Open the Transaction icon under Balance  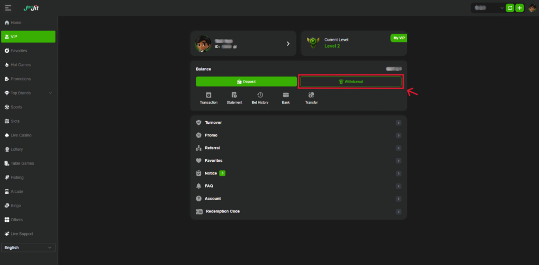coord(208,95)
